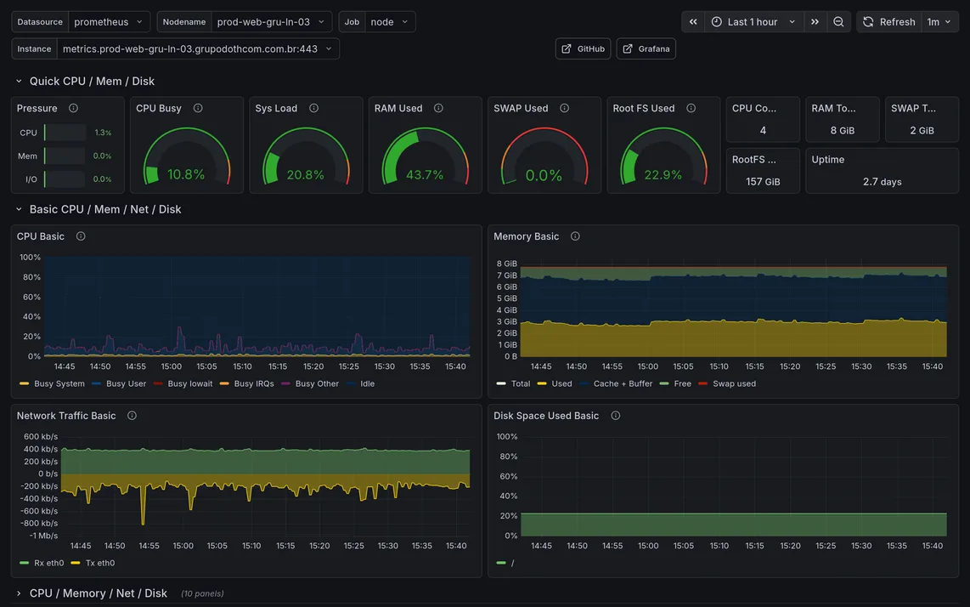Click info icon next to Network Traffic Basic
Image resolution: width=970 pixels, height=607 pixels.
point(132,416)
